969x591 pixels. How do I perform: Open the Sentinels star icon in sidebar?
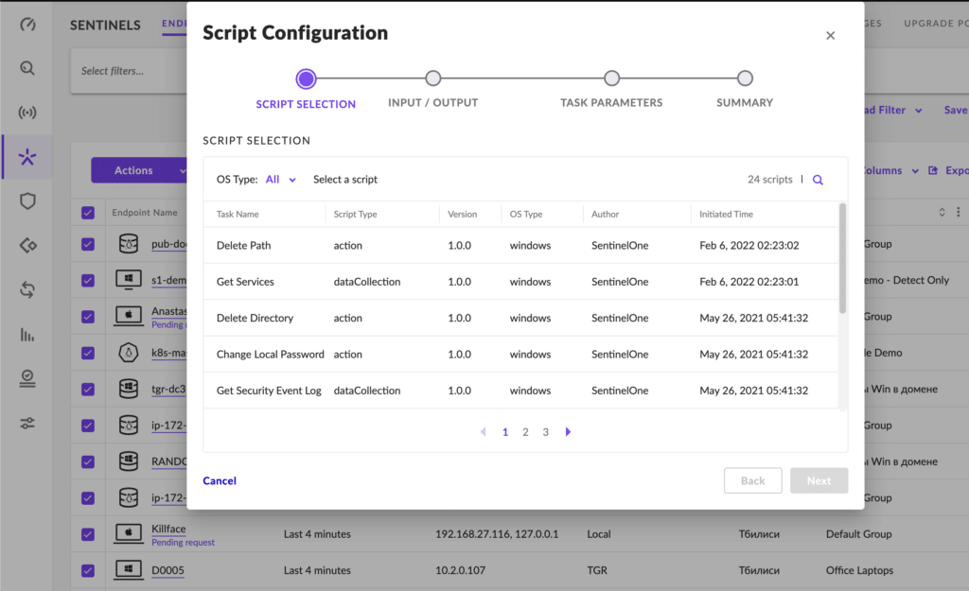tap(27, 157)
